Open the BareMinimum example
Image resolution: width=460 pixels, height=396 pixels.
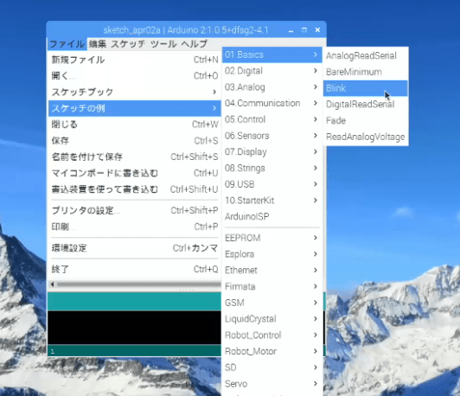point(365,72)
